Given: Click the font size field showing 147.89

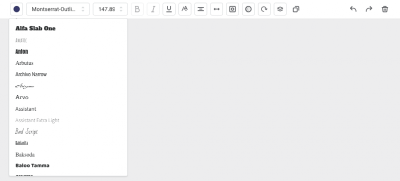Looking at the screenshot, I should (110, 9).
